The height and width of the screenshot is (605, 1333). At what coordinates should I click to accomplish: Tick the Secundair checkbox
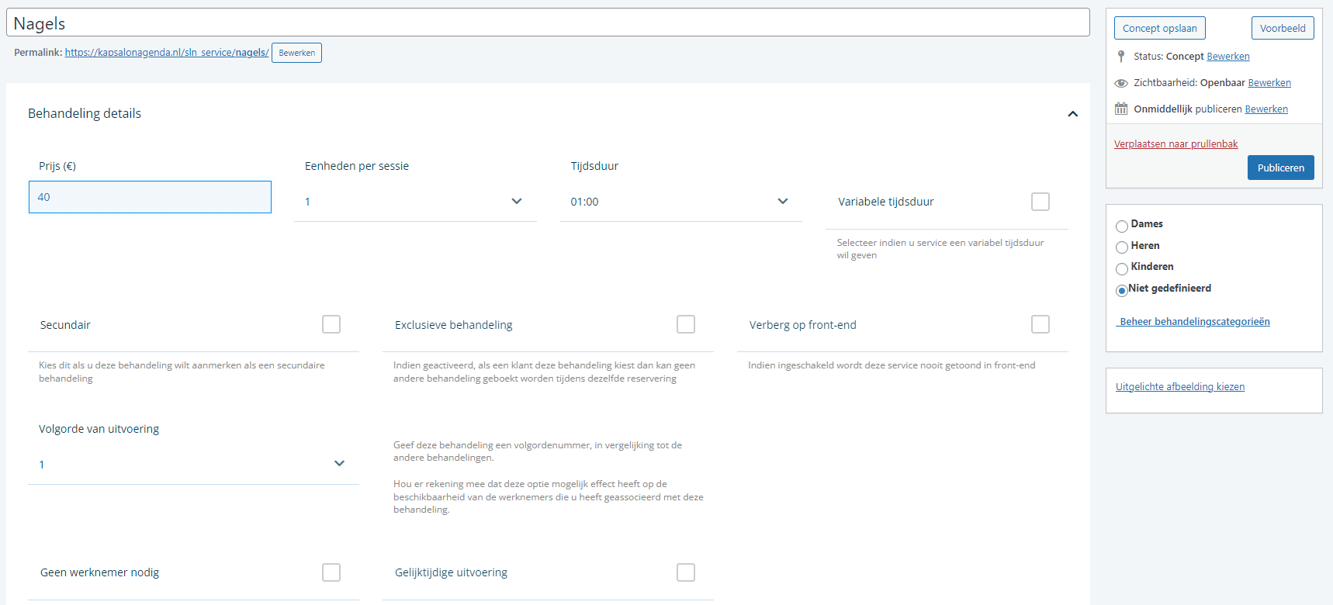pyautogui.click(x=331, y=324)
